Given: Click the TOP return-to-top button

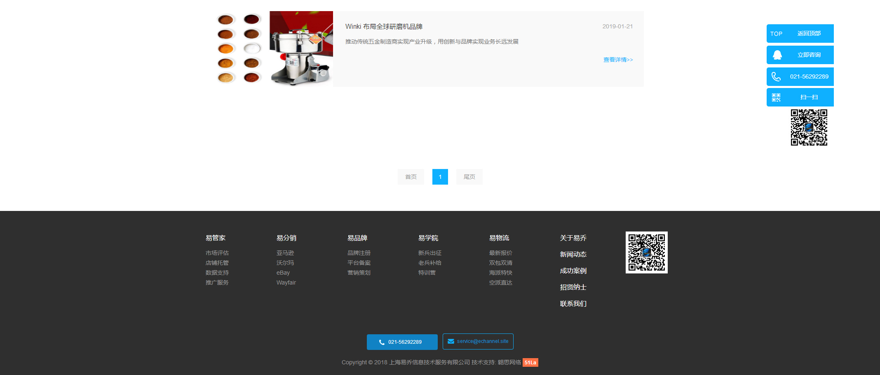Looking at the screenshot, I should coord(800,33).
